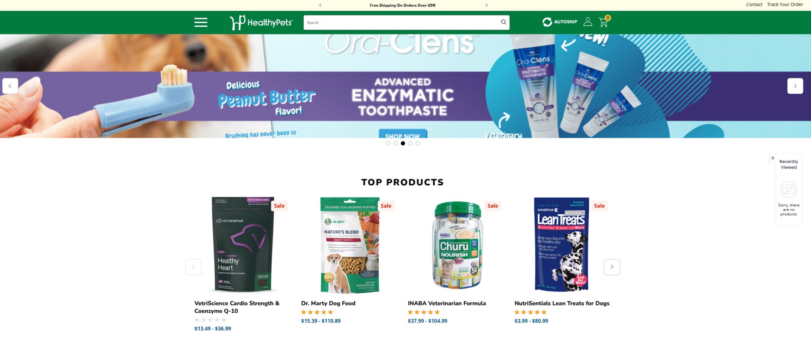
Task: Open the Autoship page
Action: tap(560, 22)
